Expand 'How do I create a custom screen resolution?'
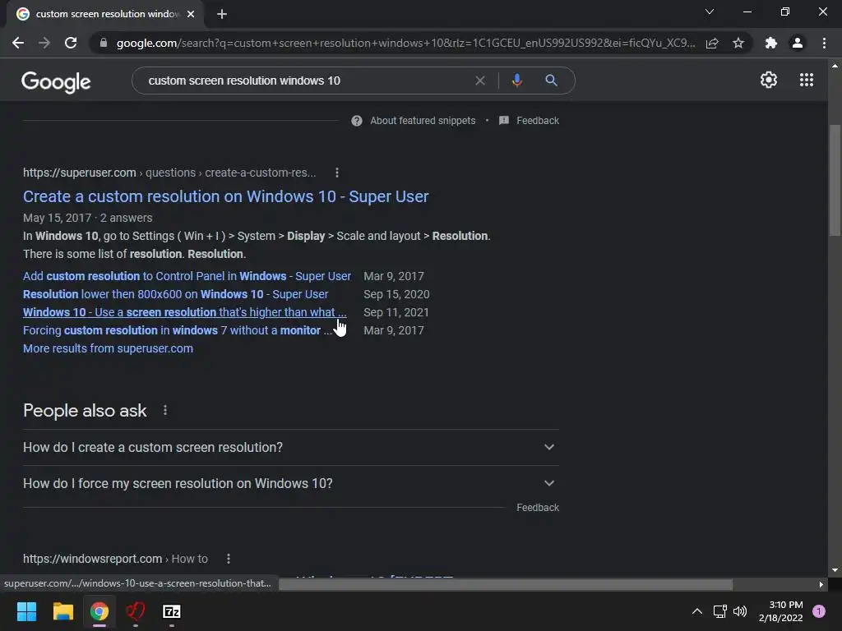Image resolution: width=842 pixels, height=631 pixels. (290, 448)
